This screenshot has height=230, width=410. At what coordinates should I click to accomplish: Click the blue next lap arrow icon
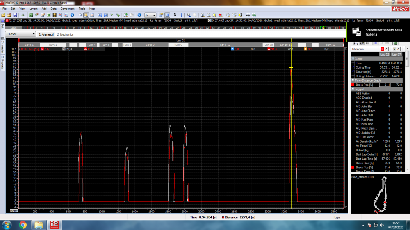pyautogui.click(x=106, y=15)
